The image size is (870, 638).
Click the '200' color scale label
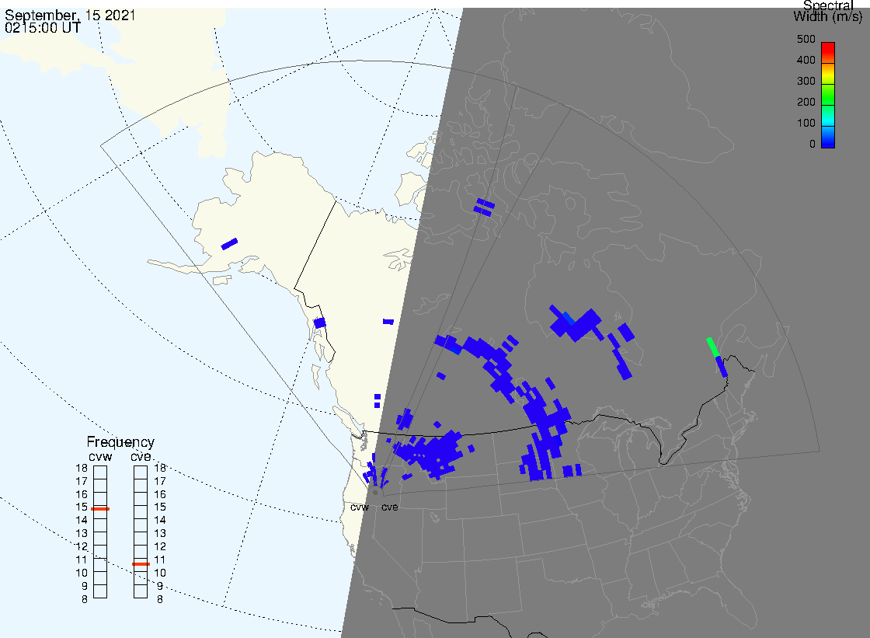806,102
